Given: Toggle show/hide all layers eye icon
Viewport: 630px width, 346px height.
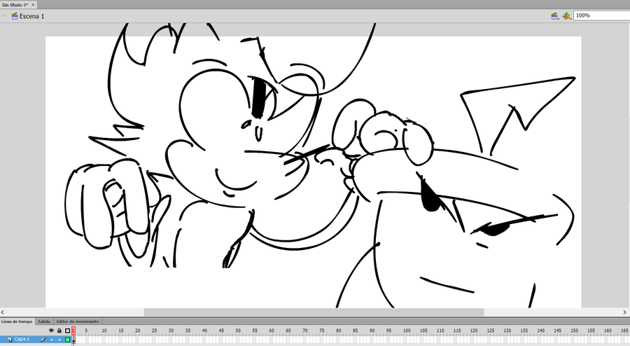Looking at the screenshot, I should point(51,331).
